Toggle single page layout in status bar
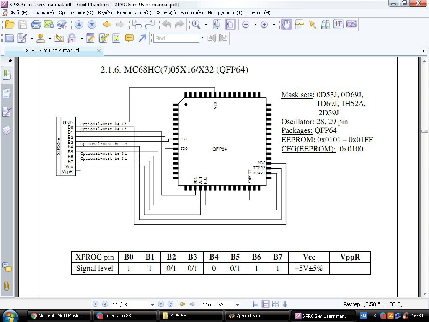This screenshot has height=322, width=429. pos(256,304)
